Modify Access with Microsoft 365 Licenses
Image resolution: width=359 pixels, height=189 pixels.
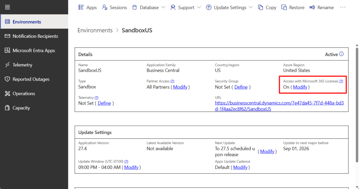pos(300,87)
